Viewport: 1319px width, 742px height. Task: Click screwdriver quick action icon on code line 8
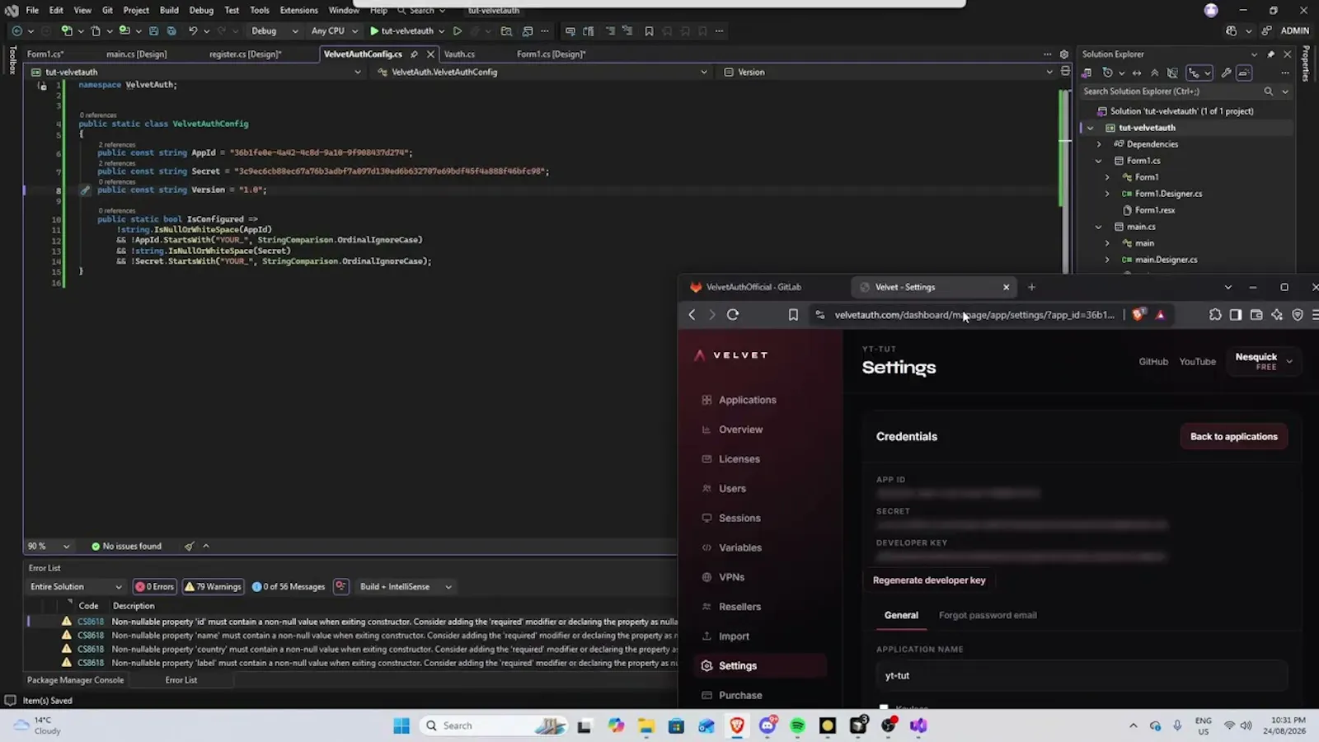(x=85, y=190)
